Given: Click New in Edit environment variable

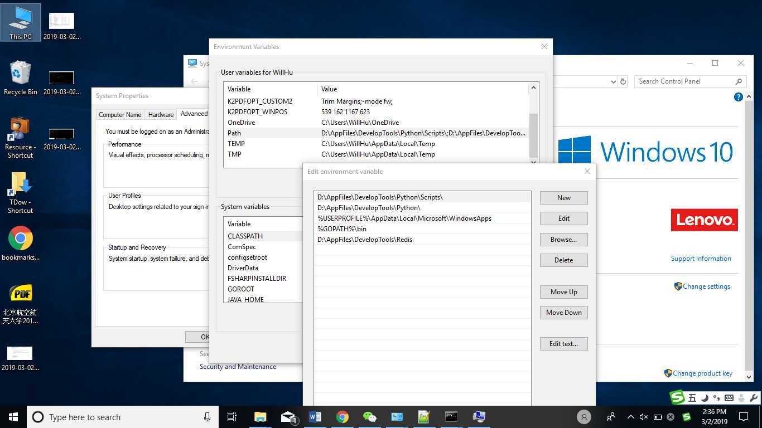Looking at the screenshot, I should 564,198.
